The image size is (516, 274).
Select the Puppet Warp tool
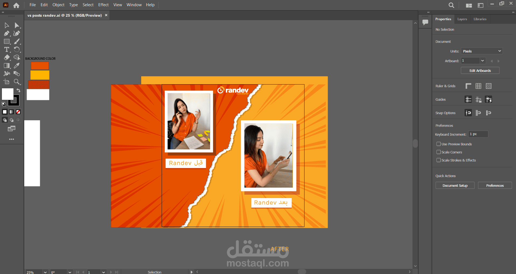click(x=7, y=74)
